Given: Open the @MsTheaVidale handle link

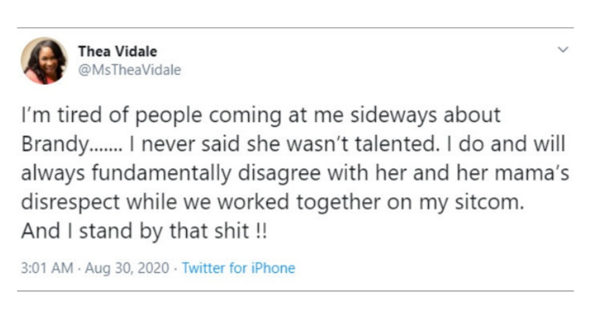Looking at the screenshot, I should coord(129,70).
